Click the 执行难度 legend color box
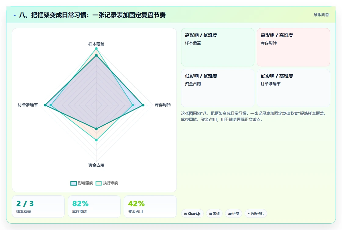Image resolution: width=342 pixels, height=230 pixels. pos(99,183)
